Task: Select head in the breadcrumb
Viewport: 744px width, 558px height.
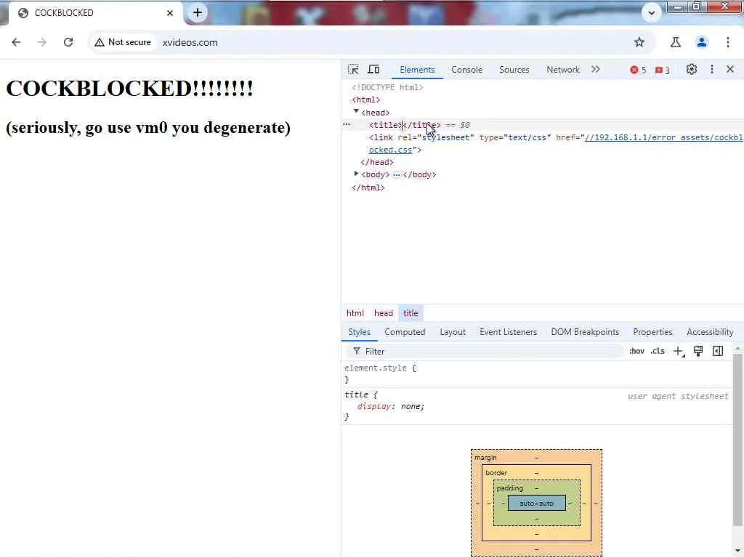Action: (384, 313)
